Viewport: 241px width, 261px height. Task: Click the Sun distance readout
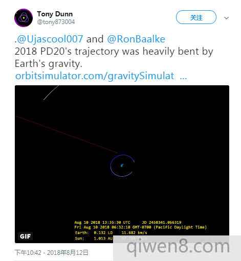click(94, 239)
